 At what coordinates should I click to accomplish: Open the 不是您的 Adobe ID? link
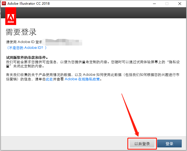[x=26, y=48]
